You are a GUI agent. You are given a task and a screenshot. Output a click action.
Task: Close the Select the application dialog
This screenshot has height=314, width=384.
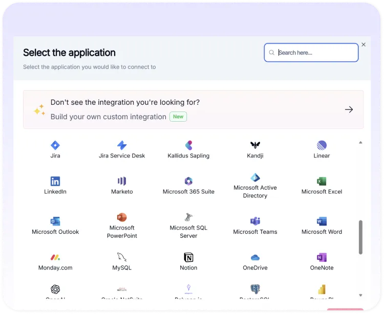[364, 44]
